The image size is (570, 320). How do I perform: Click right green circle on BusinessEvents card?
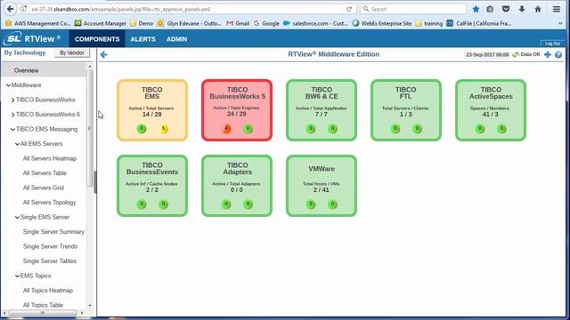click(x=164, y=204)
